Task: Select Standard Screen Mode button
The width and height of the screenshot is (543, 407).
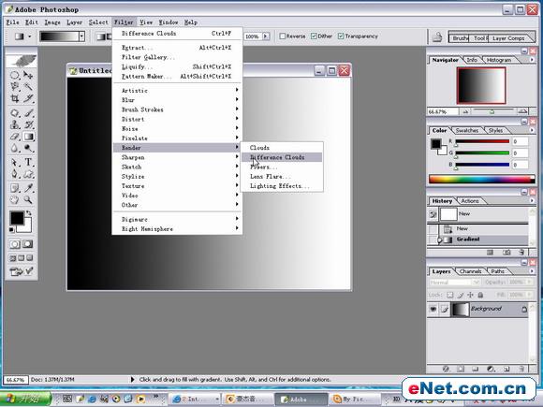Action: point(12,258)
